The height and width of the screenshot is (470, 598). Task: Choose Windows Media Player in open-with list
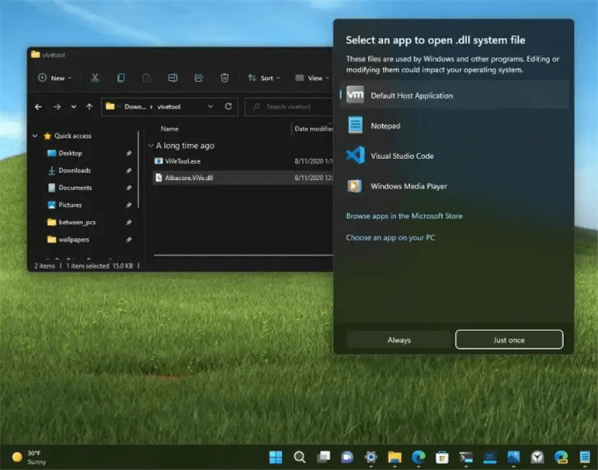pyautogui.click(x=454, y=186)
